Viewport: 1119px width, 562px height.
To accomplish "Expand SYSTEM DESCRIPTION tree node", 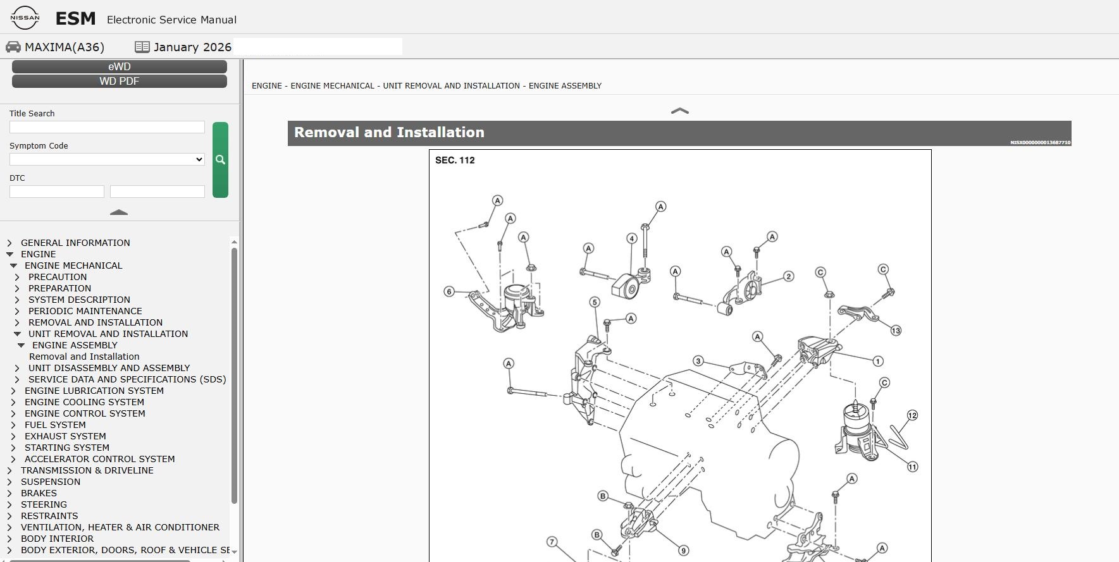I will [17, 300].
